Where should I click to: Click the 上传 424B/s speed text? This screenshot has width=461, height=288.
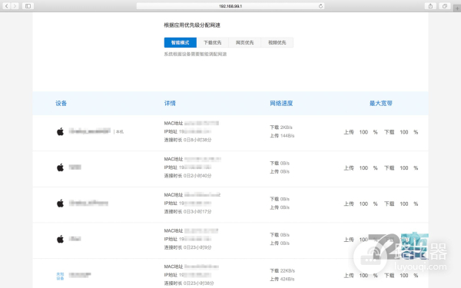tap(282, 279)
